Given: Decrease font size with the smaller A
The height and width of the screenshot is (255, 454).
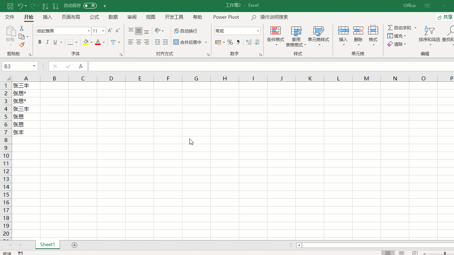Looking at the screenshot, I should 118,31.
